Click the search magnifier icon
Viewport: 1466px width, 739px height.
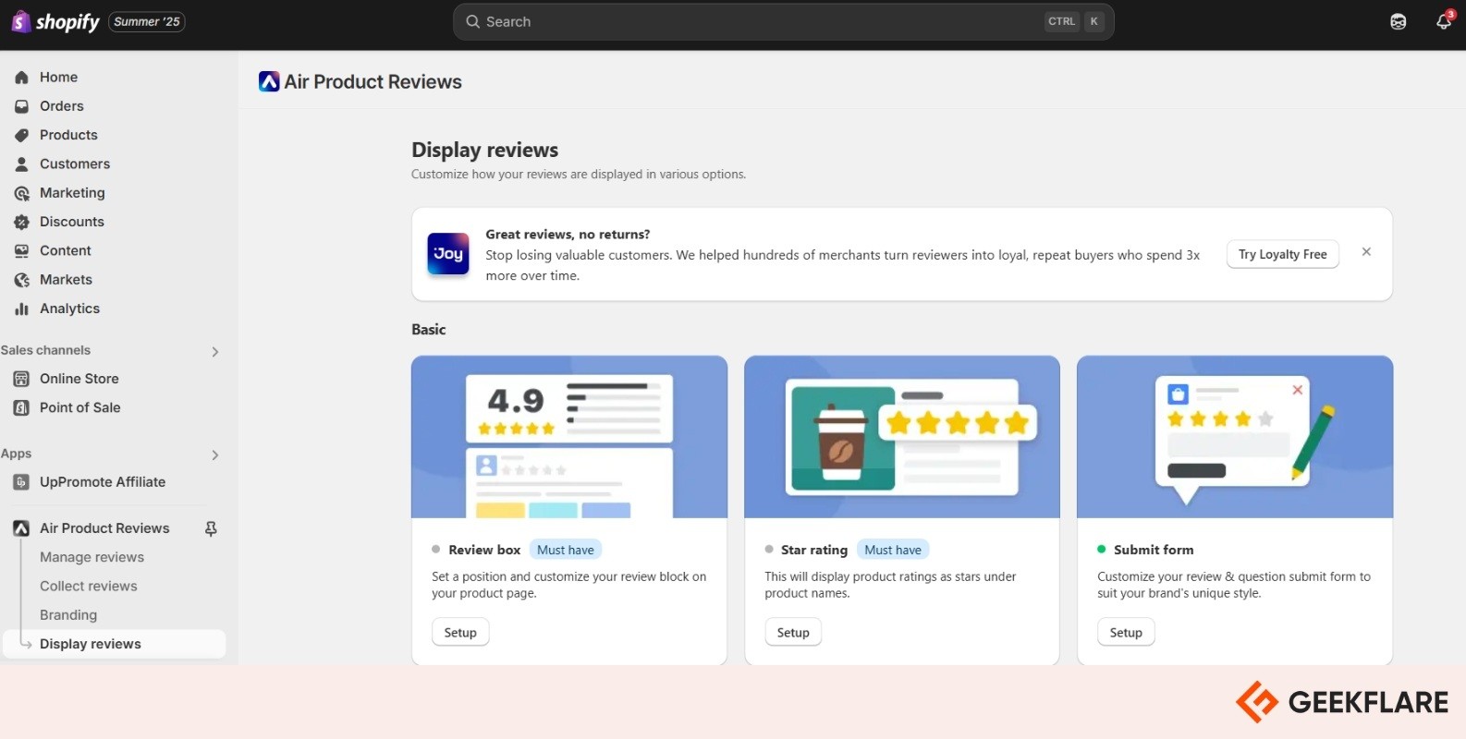[x=472, y=21]
